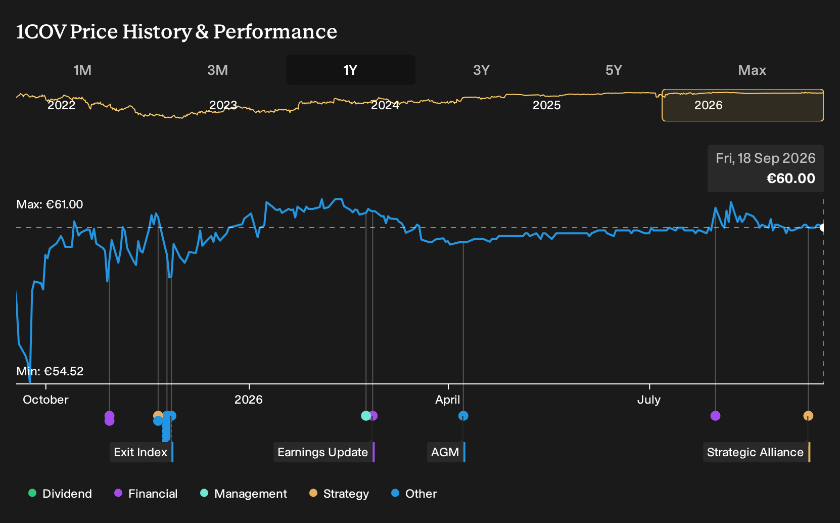
Task: Click the blue AGM event marker
Action: [x=463, y=416]
